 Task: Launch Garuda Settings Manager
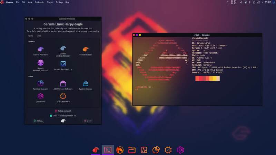pos(63,51)
